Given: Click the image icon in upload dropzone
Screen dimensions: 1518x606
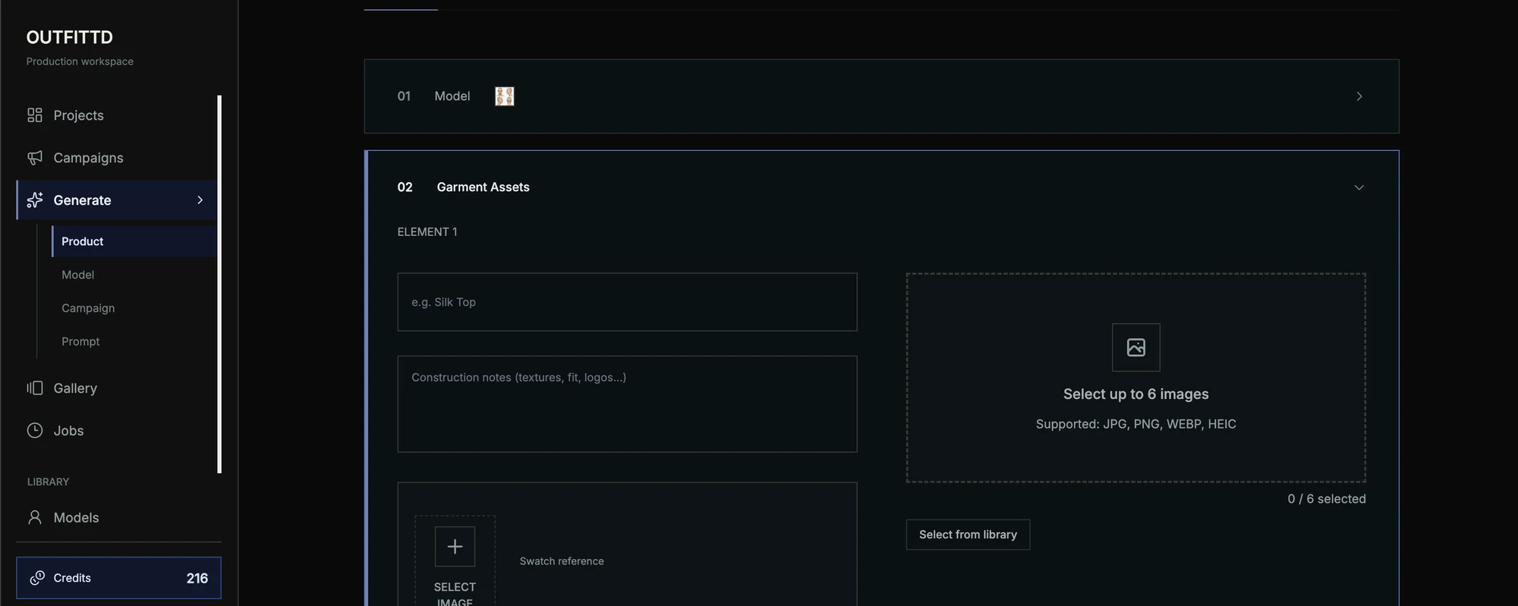Looking at the screenshot, I should point(1136,347).
